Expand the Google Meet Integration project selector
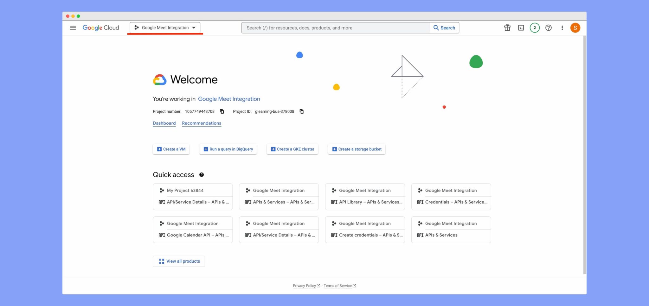Image resolution: width=649 pixels, height=306 pixels. pos(165,28)
